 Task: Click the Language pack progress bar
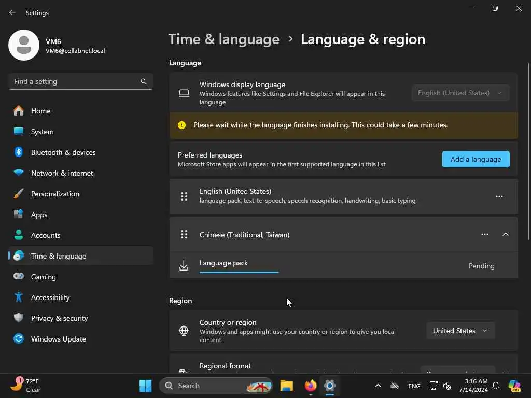pos(239,272)
